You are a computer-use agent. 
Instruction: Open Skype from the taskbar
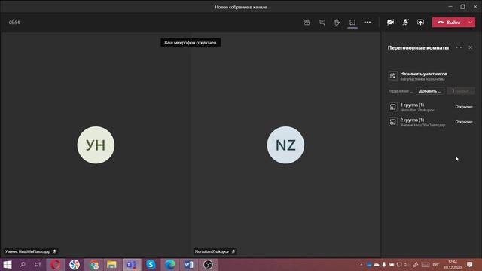151,264
